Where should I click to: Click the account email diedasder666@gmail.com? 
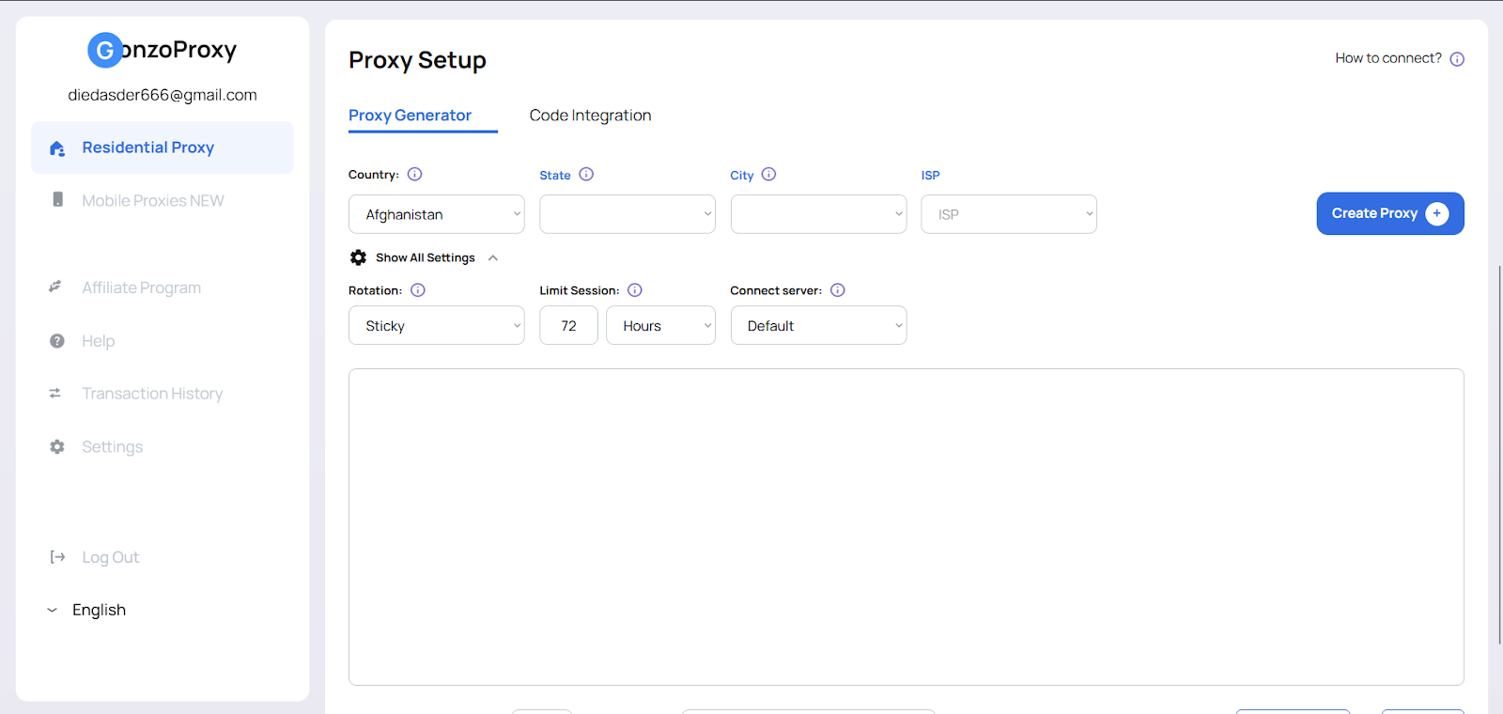[163, 95]
